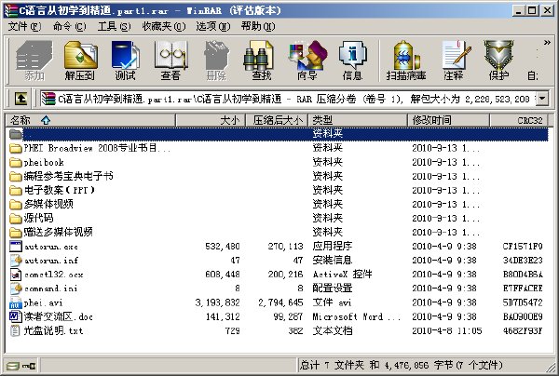
Task: Click the packed size 99,287 cell
Action: coord(288,316)
